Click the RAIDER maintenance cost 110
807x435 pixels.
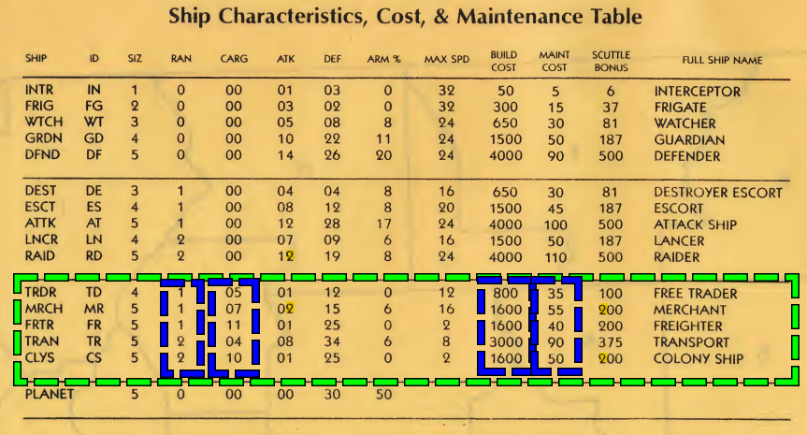(x=555, y=257)
